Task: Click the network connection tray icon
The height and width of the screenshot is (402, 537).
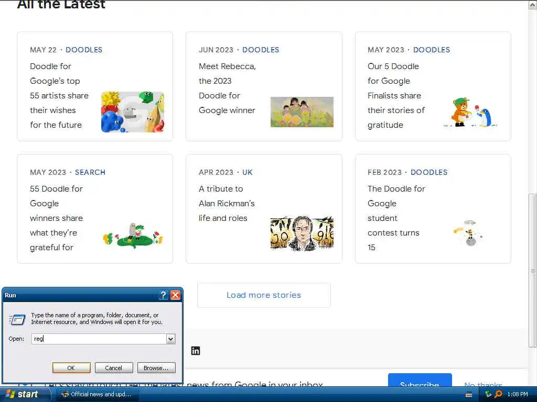Action: pos(488,394)
